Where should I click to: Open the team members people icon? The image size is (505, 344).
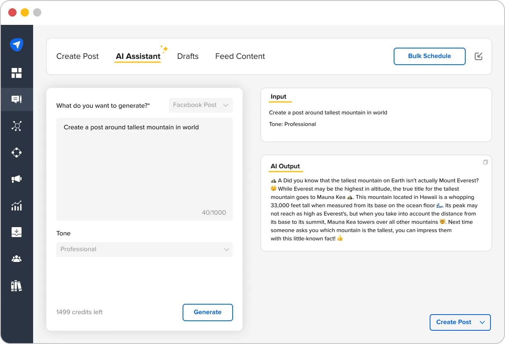[x=17, y=259]
